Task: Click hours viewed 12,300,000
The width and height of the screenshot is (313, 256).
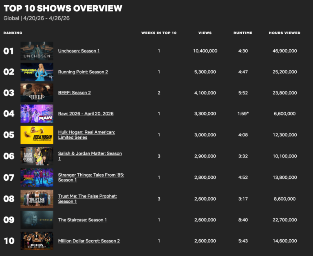Action: [x=284, y=135]
